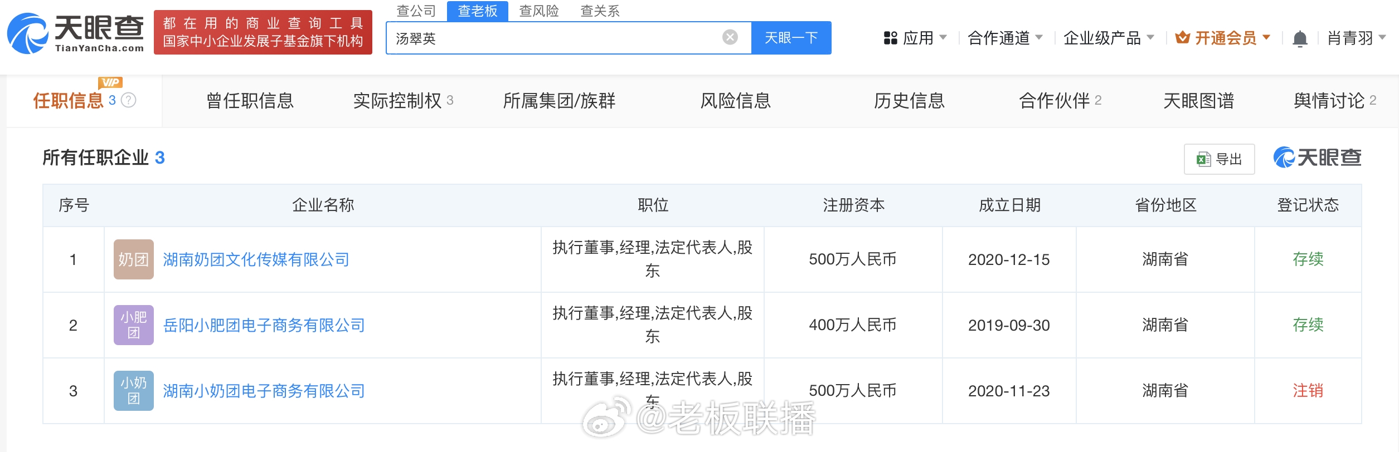Click the 成立日期 column header
This screenshot has height=452, width=1399.
1009,205
